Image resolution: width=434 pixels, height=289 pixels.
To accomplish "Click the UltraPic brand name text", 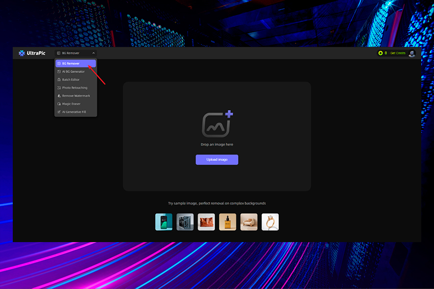I will [36, 53].
